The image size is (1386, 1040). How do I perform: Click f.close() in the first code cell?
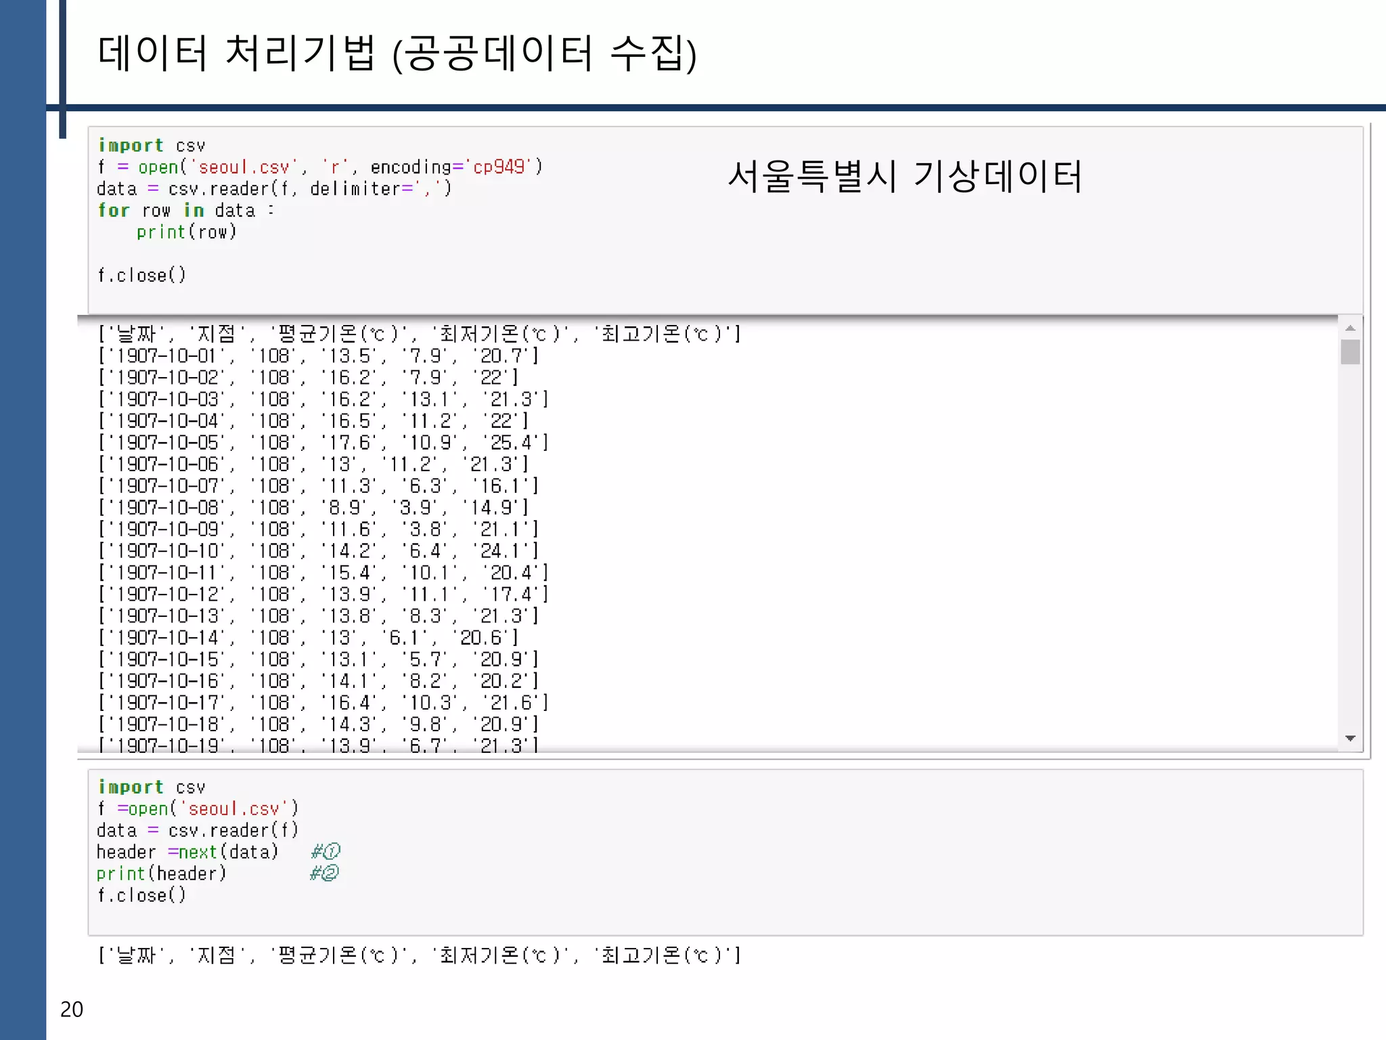(x=141, y=276)
